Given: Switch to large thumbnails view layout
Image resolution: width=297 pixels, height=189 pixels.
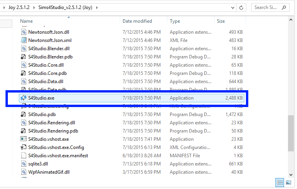Looking at the screenshot, I should coord(288,183).
